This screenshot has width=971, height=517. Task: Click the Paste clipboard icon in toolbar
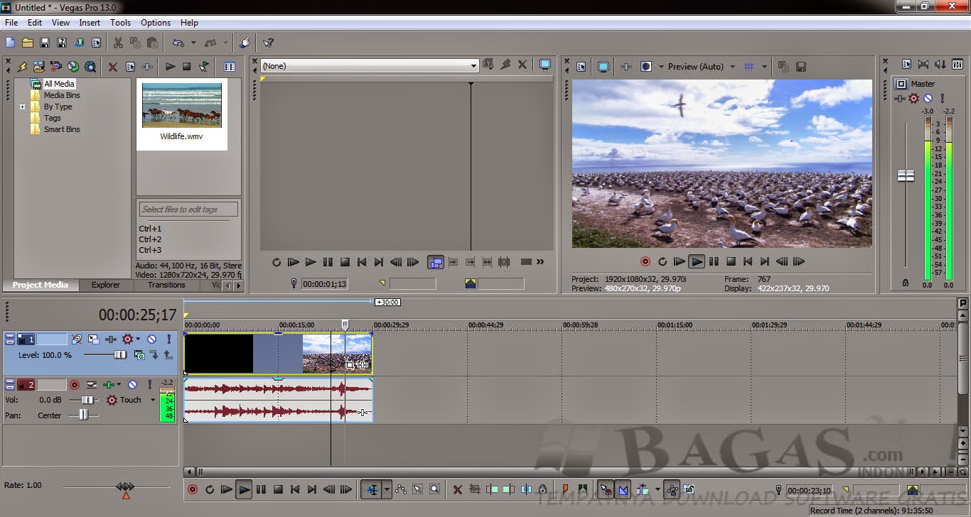(152, 43)
